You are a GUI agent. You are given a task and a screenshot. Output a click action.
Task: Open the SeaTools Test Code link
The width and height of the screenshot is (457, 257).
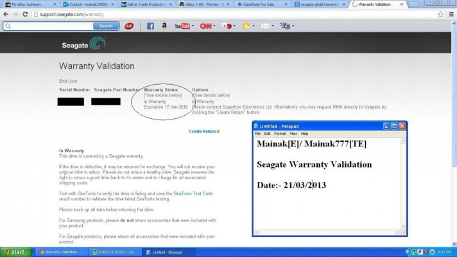click(x=193, y=193)
